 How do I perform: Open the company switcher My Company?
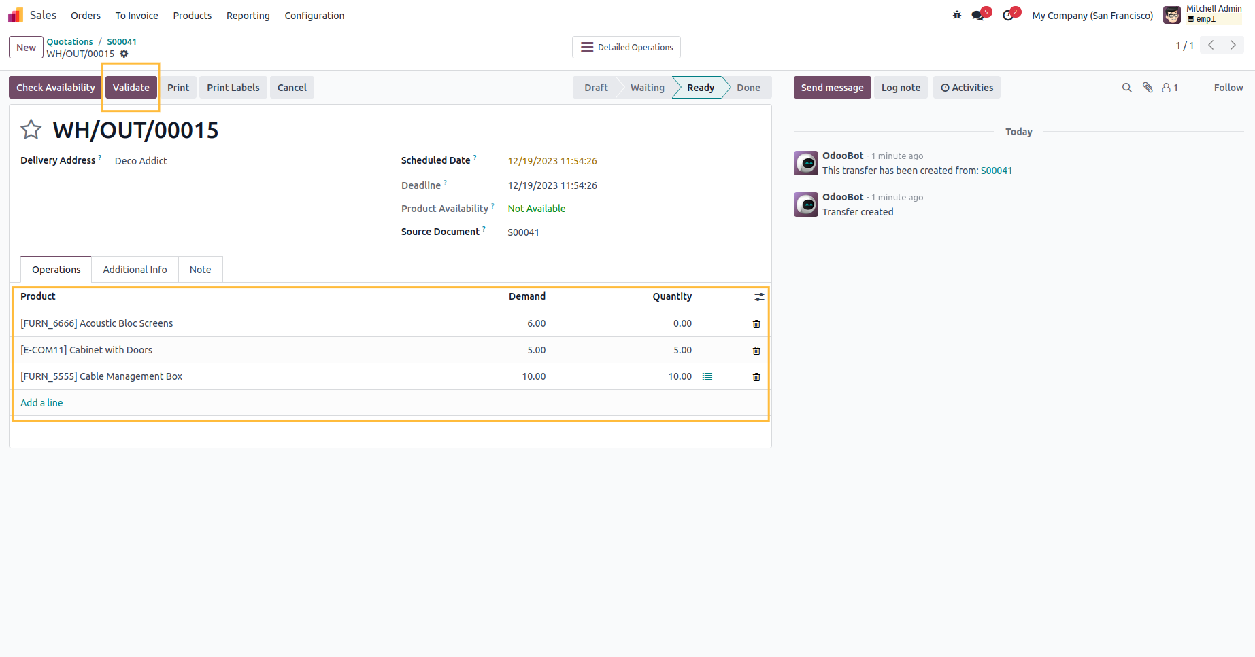(x=1092, y=16)
